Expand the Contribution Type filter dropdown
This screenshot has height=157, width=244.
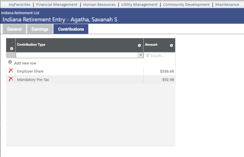(141, 55)
